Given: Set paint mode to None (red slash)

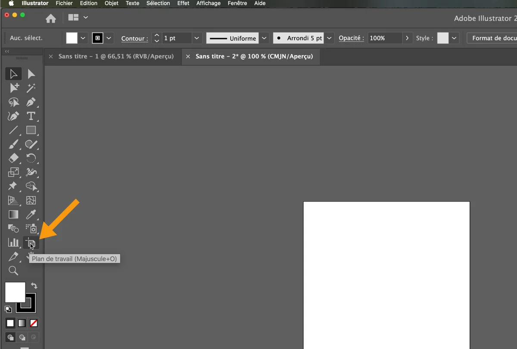Looking at the screenshot, I should coord(33,323).
